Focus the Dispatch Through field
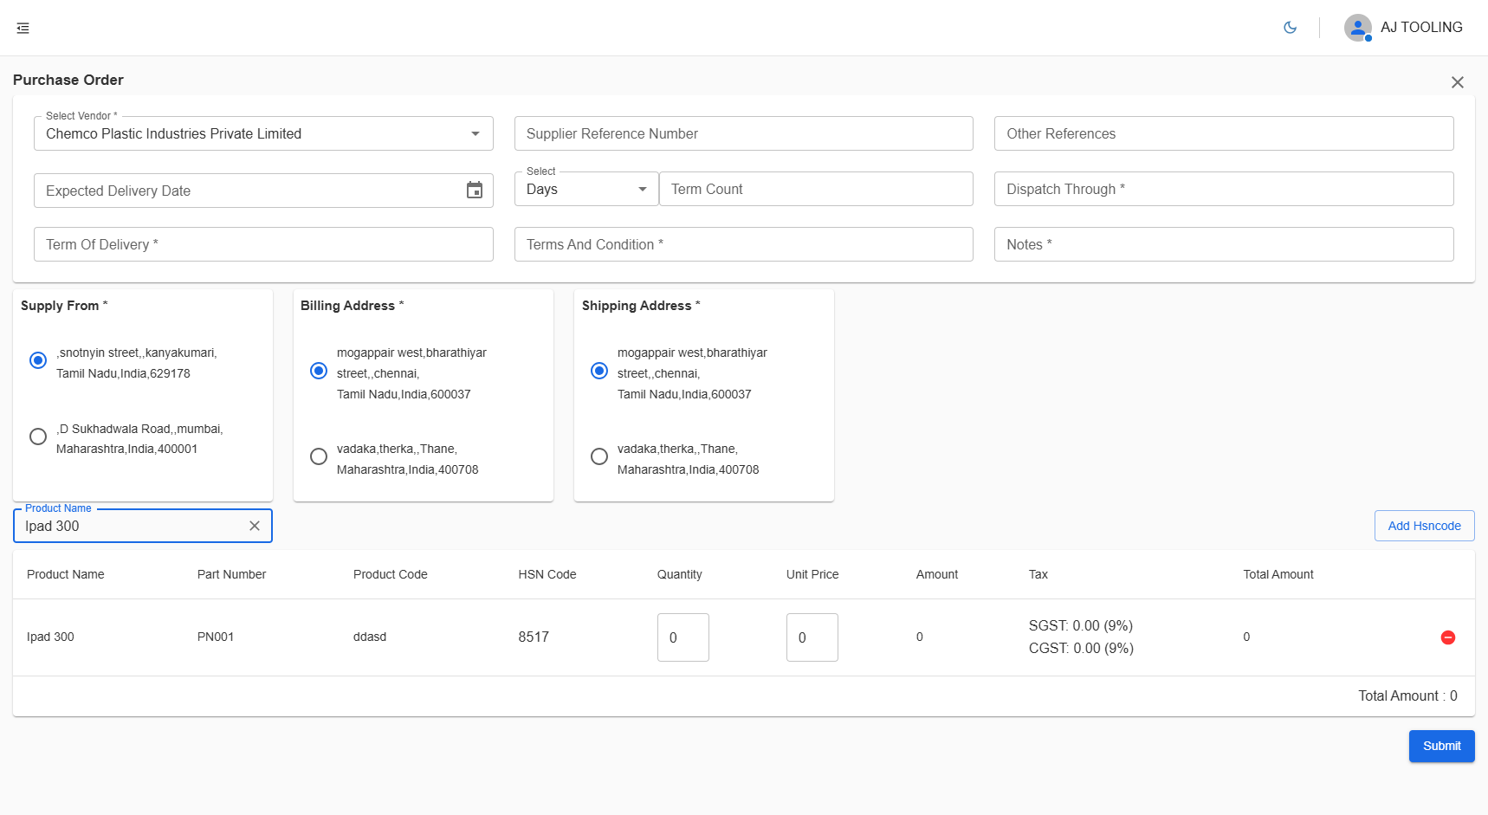Screen dimensions: 1488x815 (x=1224, y=189)
